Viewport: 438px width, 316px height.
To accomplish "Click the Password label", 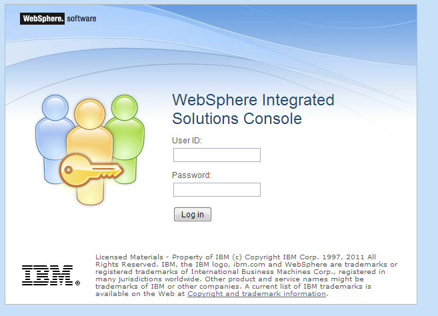I will 191,175.
